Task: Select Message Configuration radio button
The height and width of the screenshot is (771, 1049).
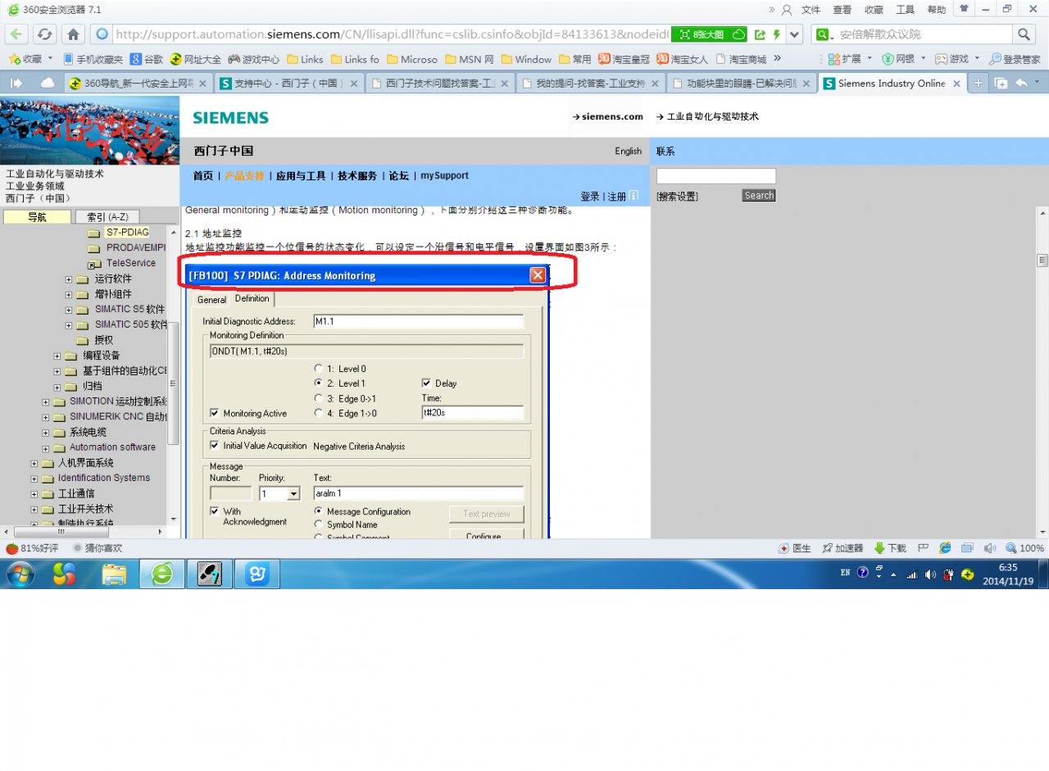Action: (x=320, y=511)
